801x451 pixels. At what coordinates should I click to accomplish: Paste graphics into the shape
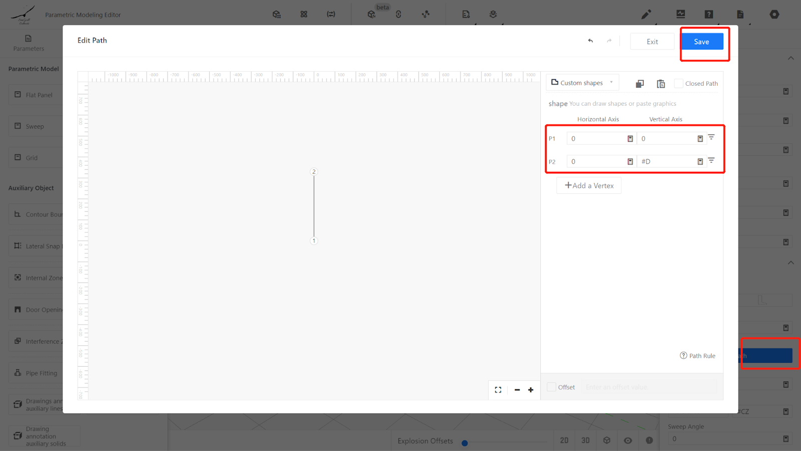661,84
